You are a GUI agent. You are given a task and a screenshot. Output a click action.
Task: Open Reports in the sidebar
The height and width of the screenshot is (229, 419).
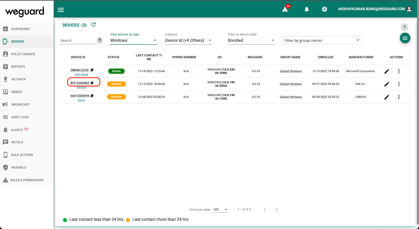(27, 67)
